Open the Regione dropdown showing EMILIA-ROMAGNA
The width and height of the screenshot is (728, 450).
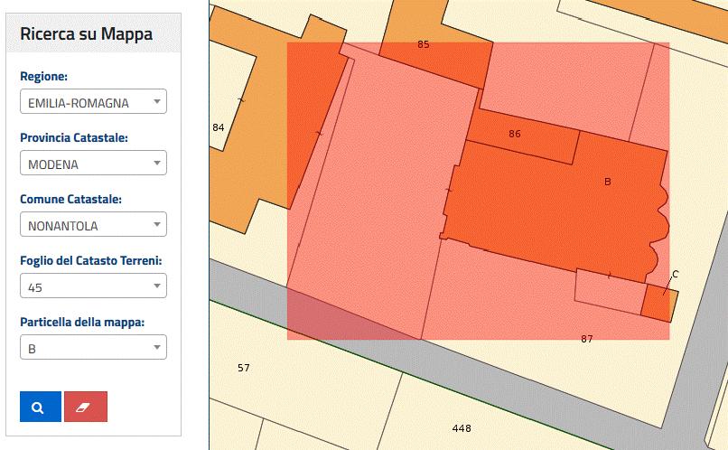pos(93,102)
